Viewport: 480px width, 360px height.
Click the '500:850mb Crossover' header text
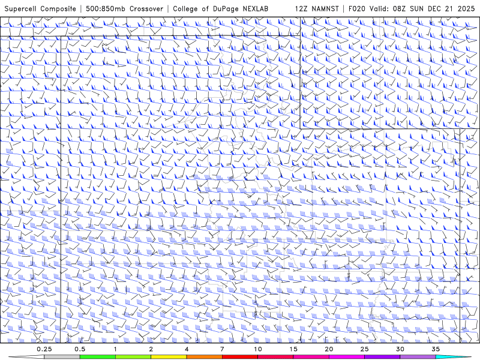coord(124,9)
